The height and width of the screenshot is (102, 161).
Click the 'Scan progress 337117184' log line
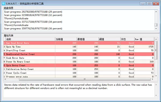33,22
